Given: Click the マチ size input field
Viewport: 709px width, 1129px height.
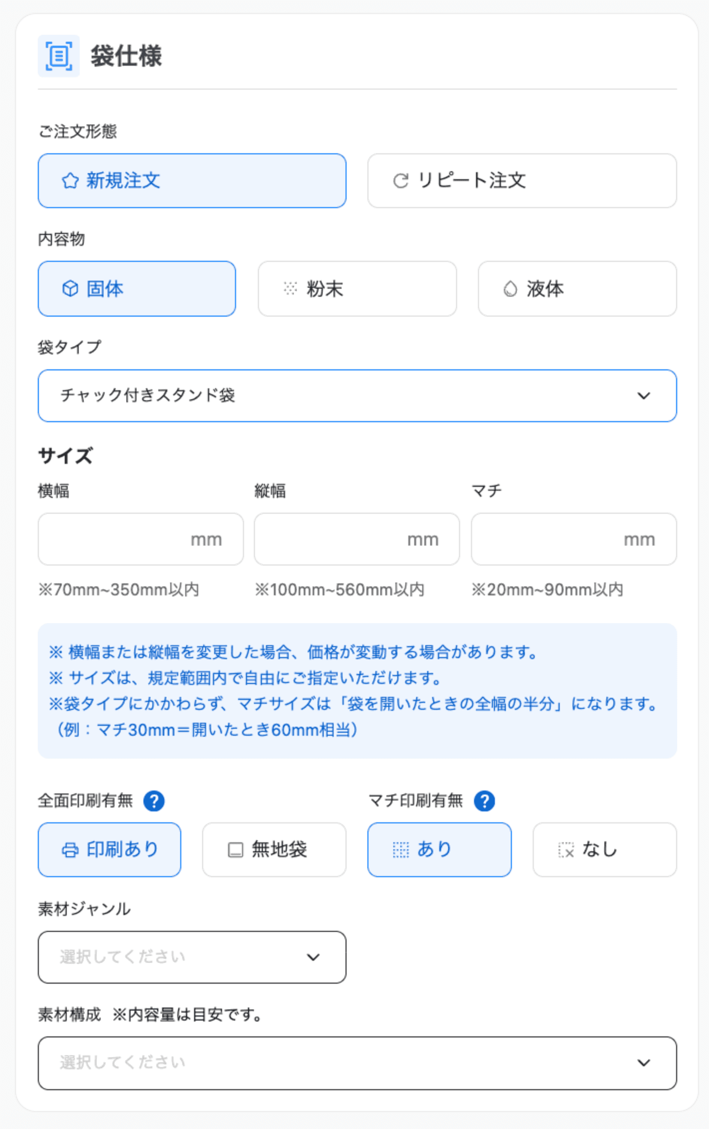Looking at the screenshot, I should click(573, 539).
